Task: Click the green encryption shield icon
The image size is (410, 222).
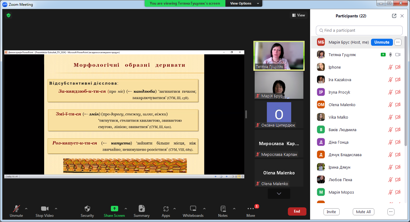Action: (x=9, y=15)
